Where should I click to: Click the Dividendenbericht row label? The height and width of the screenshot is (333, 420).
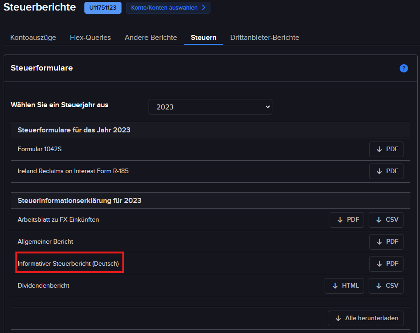44,286
